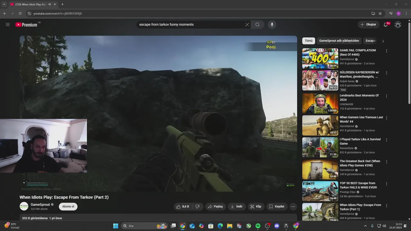Image resolution: width=411 pixels, height=231 pixels.
Task: Start voice search with microphone
Action: 272,25
